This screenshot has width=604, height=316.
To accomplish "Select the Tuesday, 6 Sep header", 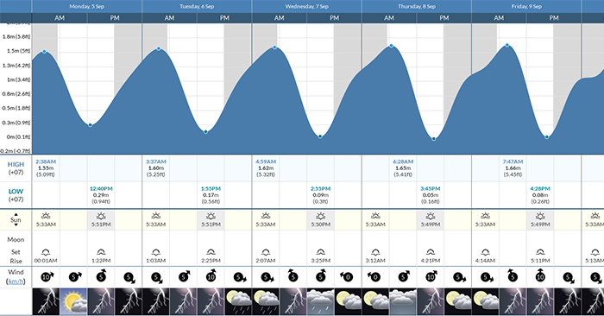I will 197,7.
